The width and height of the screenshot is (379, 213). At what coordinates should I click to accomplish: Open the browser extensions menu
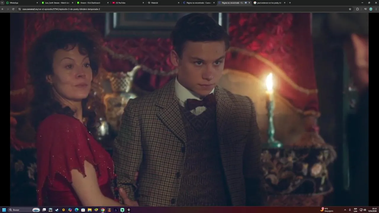[357, 9]
